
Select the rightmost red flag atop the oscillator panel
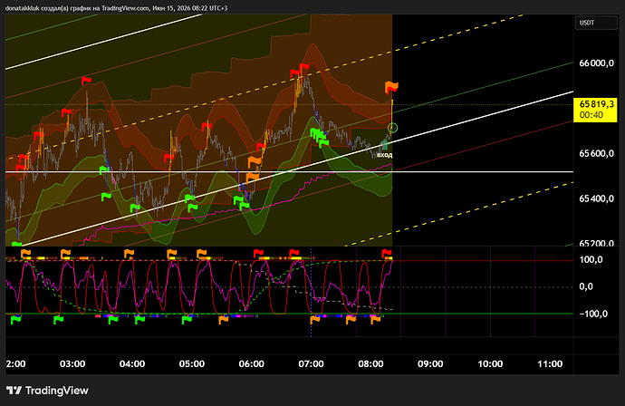coord(387,253)
